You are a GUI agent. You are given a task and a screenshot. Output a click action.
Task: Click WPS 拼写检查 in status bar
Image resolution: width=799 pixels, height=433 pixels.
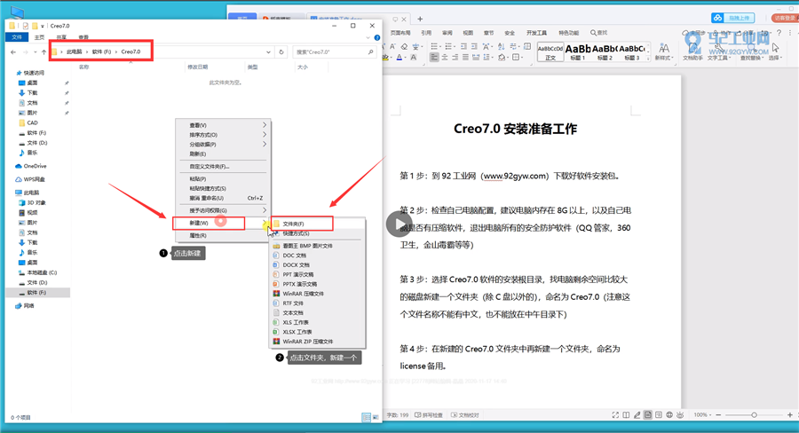(x=429, y=415)
